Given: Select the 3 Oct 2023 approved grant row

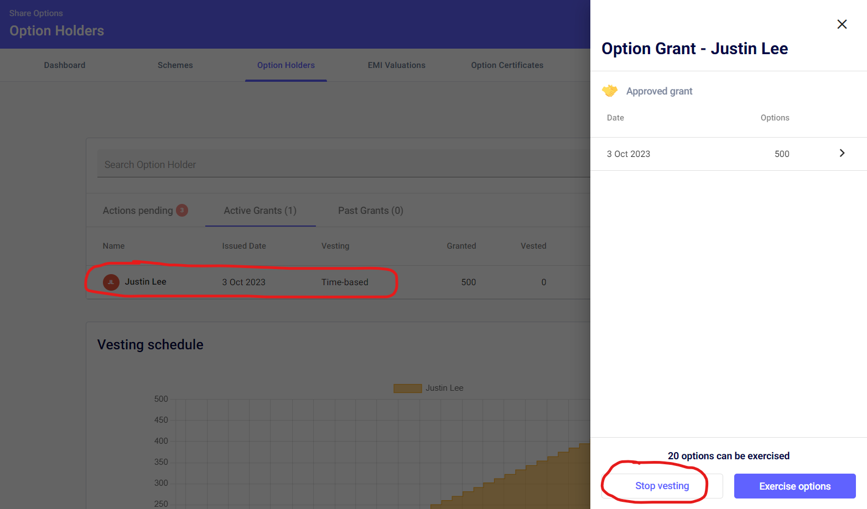Looking at the screenshot, I should pos(719,154).
